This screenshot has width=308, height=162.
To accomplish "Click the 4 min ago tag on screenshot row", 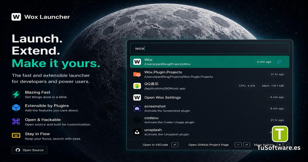I will [277, 108].
